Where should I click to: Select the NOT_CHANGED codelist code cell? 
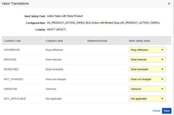click(13, 79)
